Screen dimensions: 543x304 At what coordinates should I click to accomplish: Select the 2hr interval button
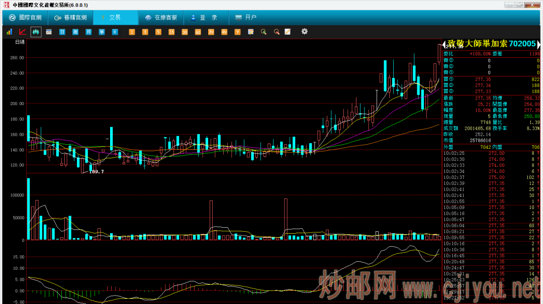pos(211,32)
